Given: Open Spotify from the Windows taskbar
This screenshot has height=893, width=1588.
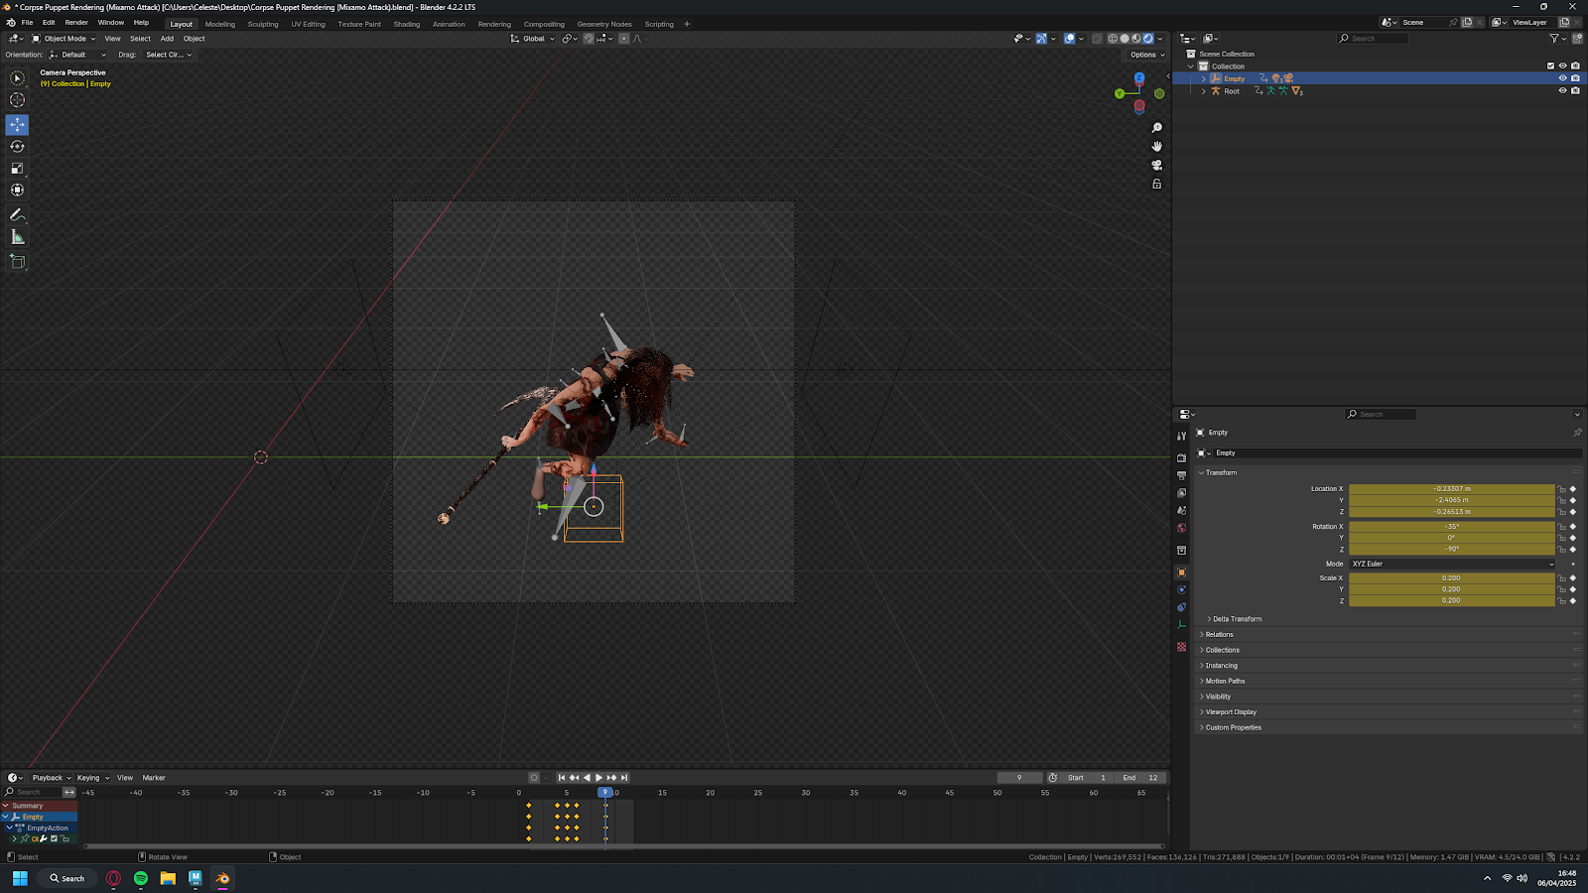Looking at the screenshot, I should point(141,878).
